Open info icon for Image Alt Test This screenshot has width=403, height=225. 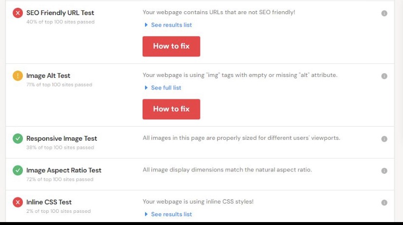384,76
